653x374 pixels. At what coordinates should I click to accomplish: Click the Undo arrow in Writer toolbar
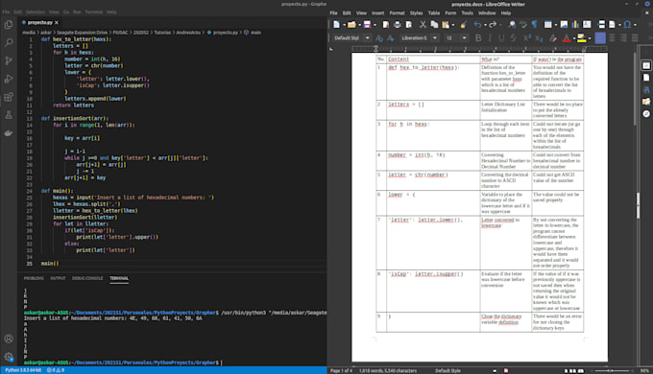pos(477,25)
